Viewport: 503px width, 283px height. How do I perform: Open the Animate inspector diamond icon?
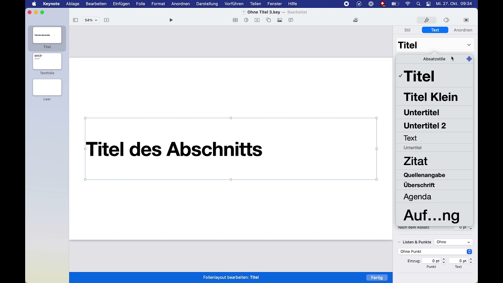446,20
